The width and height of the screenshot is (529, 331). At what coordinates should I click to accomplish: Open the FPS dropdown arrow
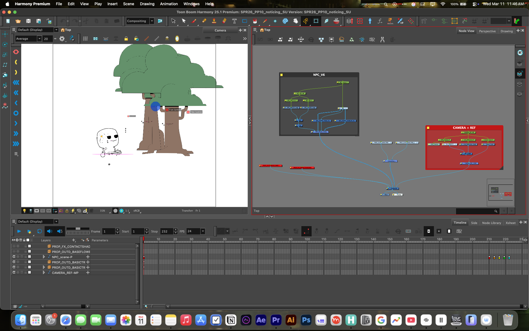(x=203, y=231)
